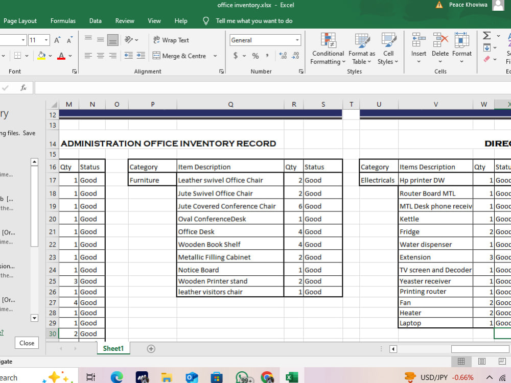The height and width of the screenshot is (383, 511).
Task: Click the Close button in side pane
Action: point(27,343)
